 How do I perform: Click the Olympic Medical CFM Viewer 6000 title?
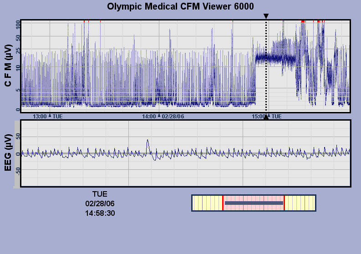click(180, 6)
